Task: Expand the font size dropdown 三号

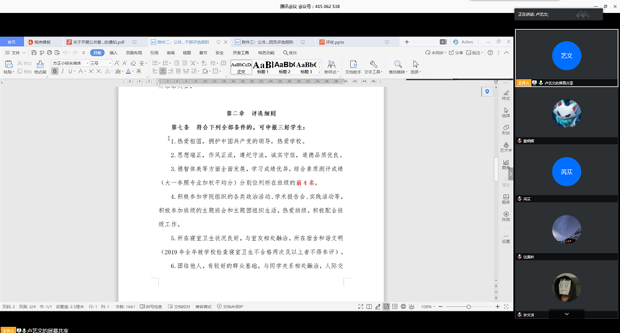Action: click(100, 63)
